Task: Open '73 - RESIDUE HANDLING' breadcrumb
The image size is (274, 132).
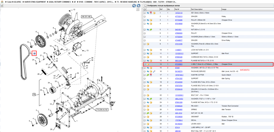Action: [x=127, y=2]
